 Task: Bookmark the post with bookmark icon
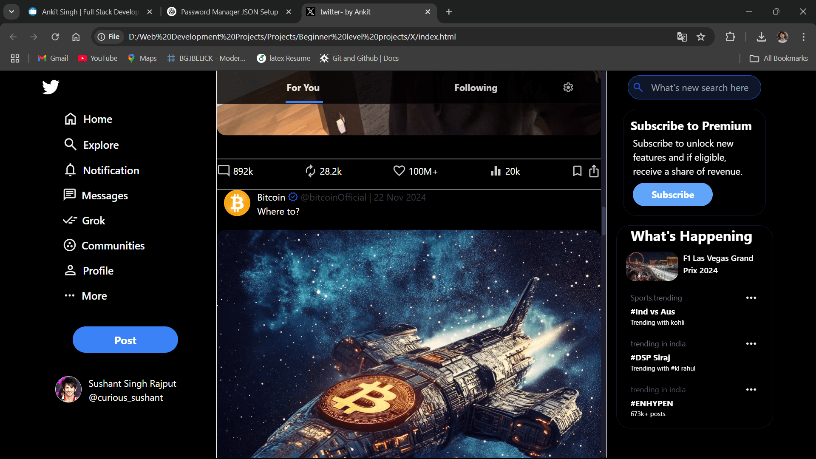point(577,171)
